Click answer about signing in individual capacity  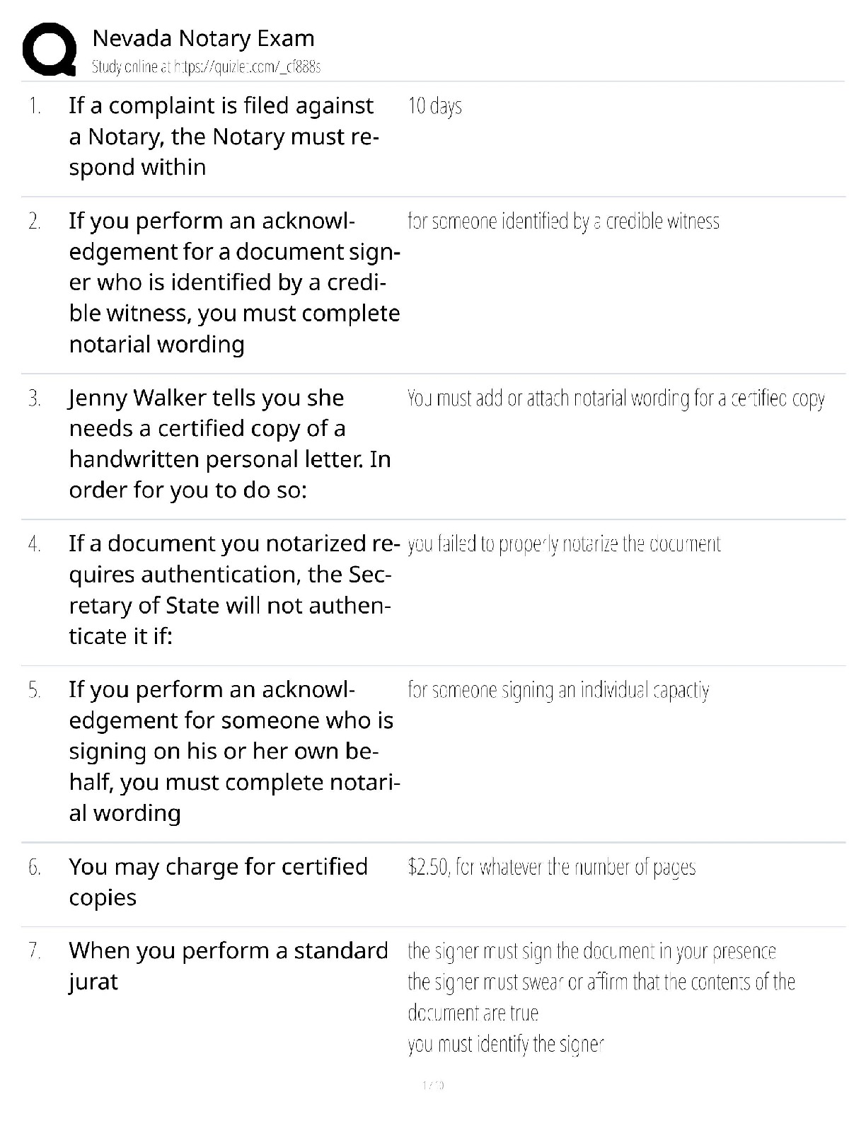coord(558,691)
